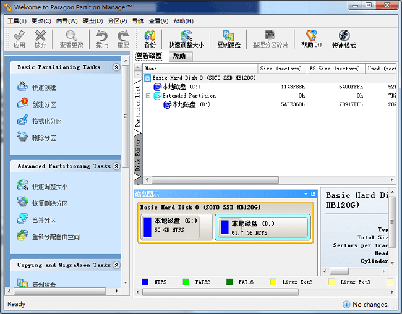Open the 分区(P) menu
Image resolution: width=402 pixels, height=314 pixels.
[x=117, y=21]
